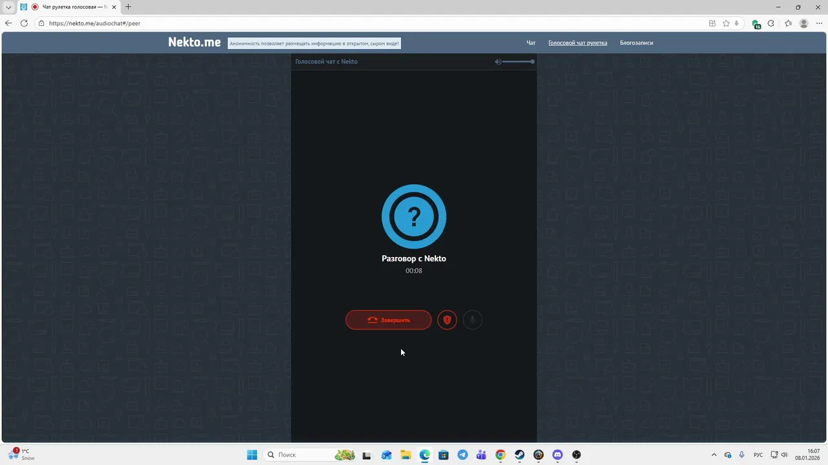The height and width of the screenshot is (465, 828).
Task: Open Task View on taskbar
Action: tap(367, 455)
